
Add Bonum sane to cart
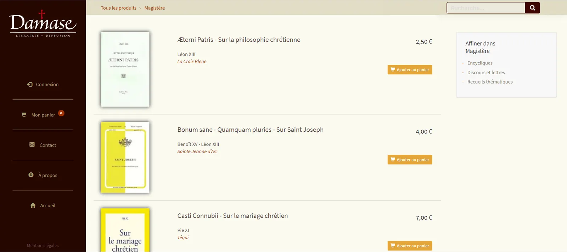[x=410, y=160]
